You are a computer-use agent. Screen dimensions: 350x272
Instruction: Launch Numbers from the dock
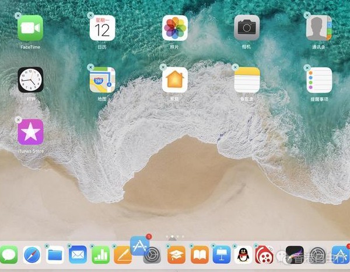click(101, 254)
